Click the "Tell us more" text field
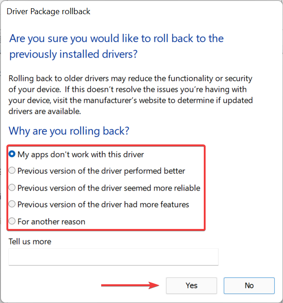The height and width of the screenshot is (303, 283). point(113,257)
